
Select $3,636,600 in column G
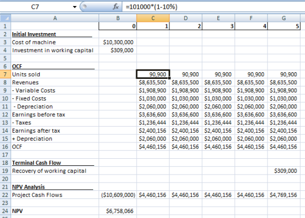284,115
